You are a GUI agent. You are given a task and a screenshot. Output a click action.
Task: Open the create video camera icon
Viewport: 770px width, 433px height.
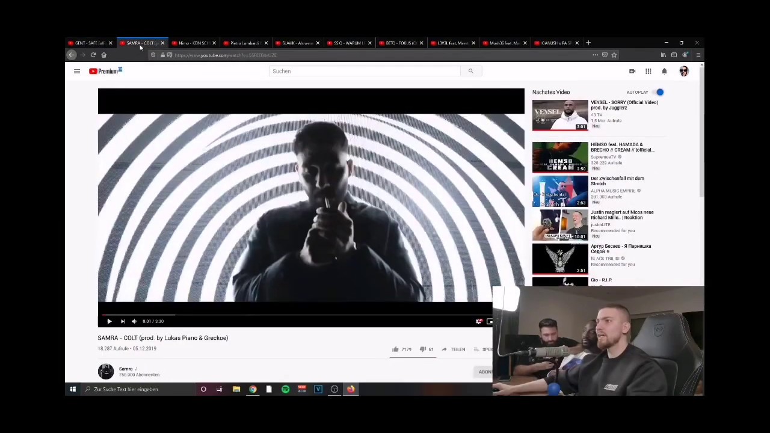click(632, 71)
